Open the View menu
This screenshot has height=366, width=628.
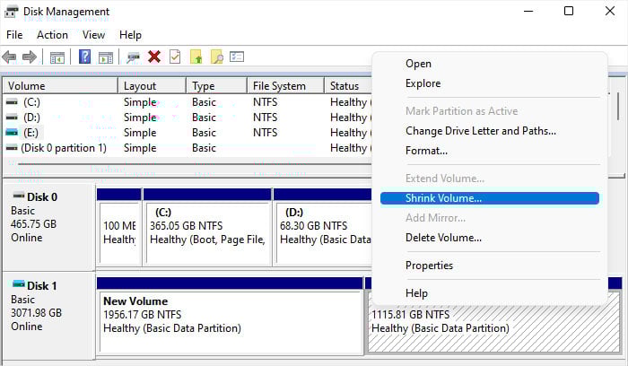click(x=93, y=35)
